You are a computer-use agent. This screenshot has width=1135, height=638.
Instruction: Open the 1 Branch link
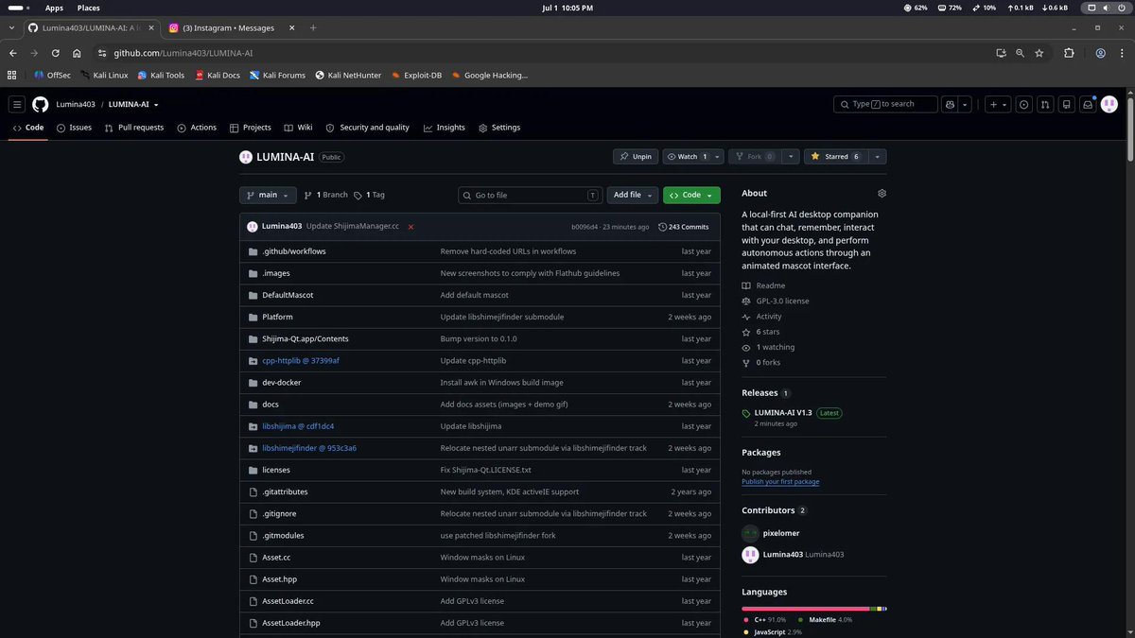tap(326, 195)
